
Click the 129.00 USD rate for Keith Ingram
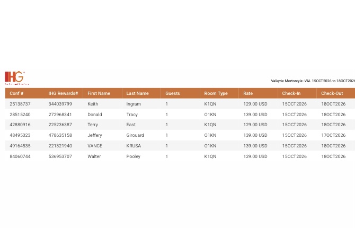click(x=255, y=104)
